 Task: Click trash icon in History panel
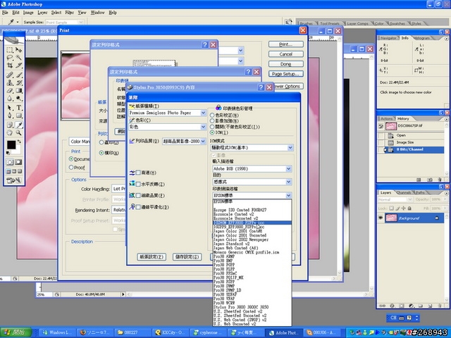[440, 180]
